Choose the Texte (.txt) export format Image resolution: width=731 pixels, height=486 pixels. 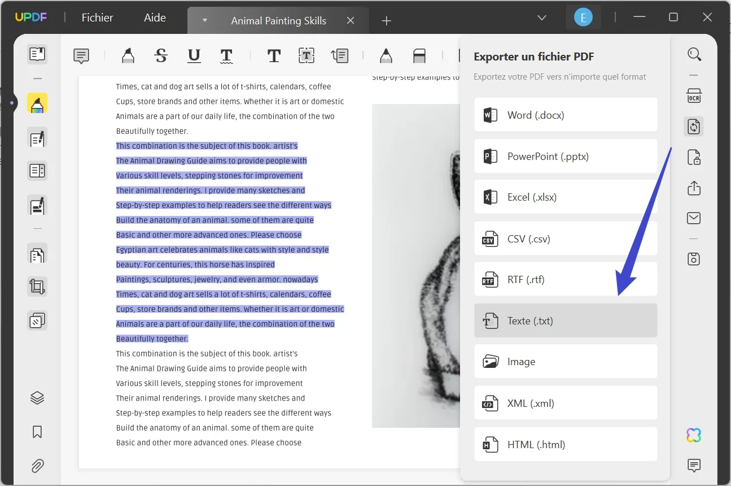tap(565, 320)
